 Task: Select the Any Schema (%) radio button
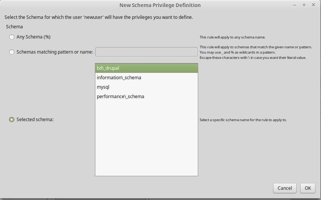coord(12,37)
